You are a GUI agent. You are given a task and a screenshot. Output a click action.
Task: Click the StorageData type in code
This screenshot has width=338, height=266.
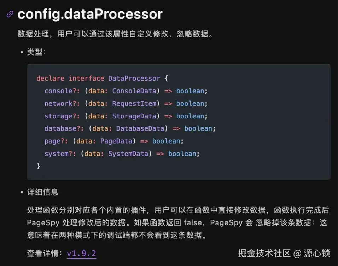(134, 116)
